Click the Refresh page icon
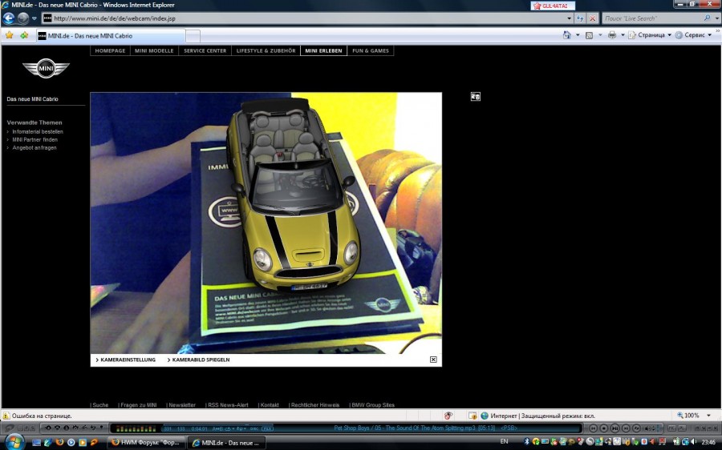The image size is (722, 450). pyautogui.click(x=579, y=18)
